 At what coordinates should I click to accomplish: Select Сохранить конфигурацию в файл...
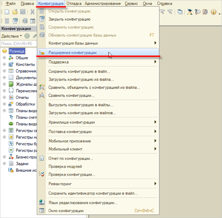point(79,72)
